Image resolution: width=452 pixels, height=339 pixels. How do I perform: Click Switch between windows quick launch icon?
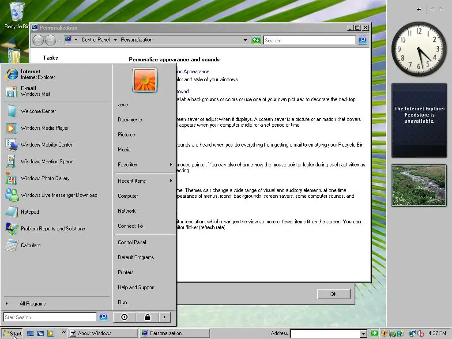pyautogui.click(x=40, y=333)
